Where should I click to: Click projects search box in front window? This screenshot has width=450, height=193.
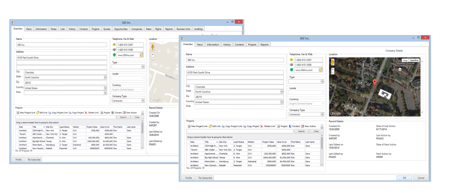pyautogui.click(x=240, y=131)
